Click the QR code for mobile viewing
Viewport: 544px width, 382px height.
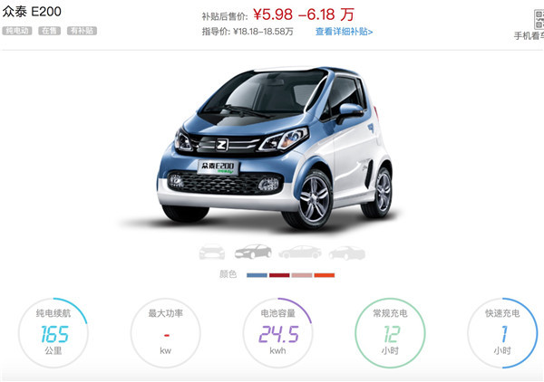pyautogui.click(x=539, y=19)
